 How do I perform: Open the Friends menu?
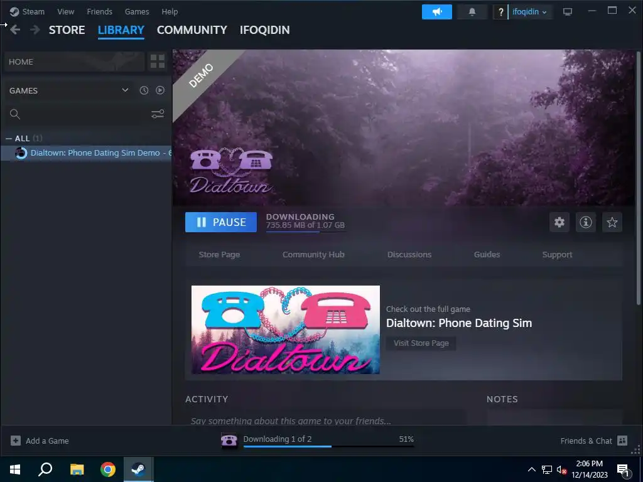pyautogui.click(x=99, y=11)
